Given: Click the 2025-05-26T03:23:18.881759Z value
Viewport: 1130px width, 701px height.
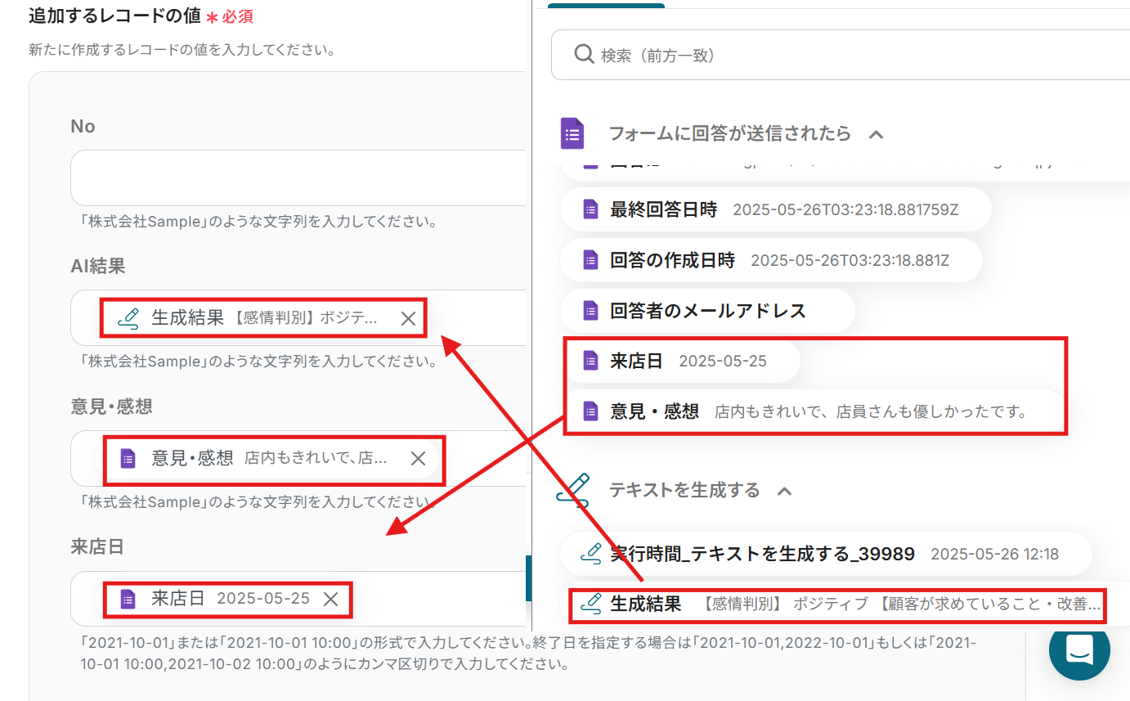Looking at the screenshot, I should click(x=845, y=210).
